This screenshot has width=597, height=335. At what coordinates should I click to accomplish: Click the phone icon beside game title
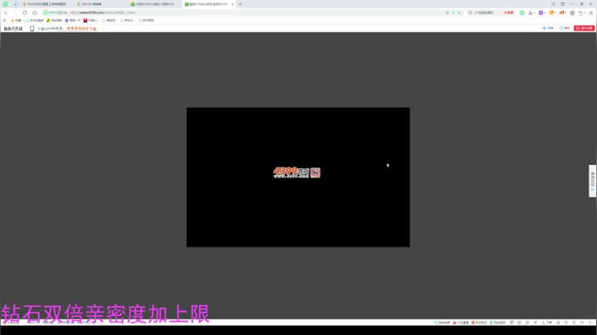(x=32, y=28)
